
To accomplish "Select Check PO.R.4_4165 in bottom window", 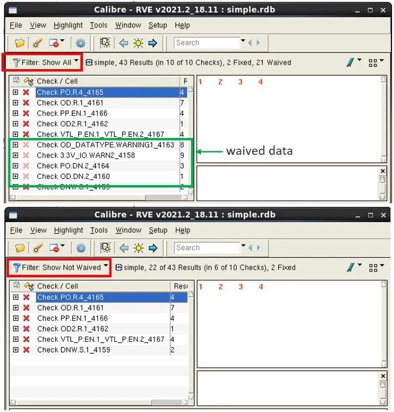I will 99,297.
